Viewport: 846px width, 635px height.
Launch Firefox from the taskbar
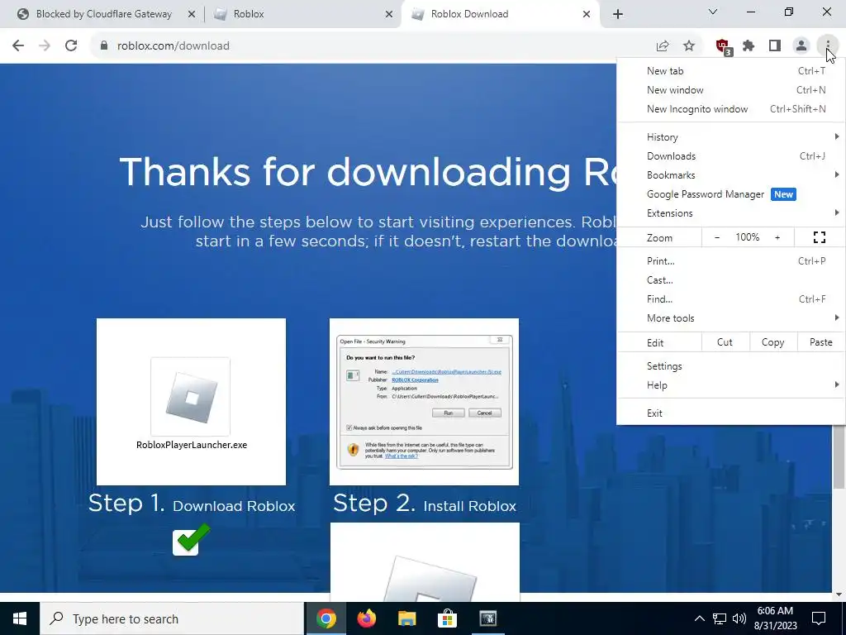tap(366, 618)
